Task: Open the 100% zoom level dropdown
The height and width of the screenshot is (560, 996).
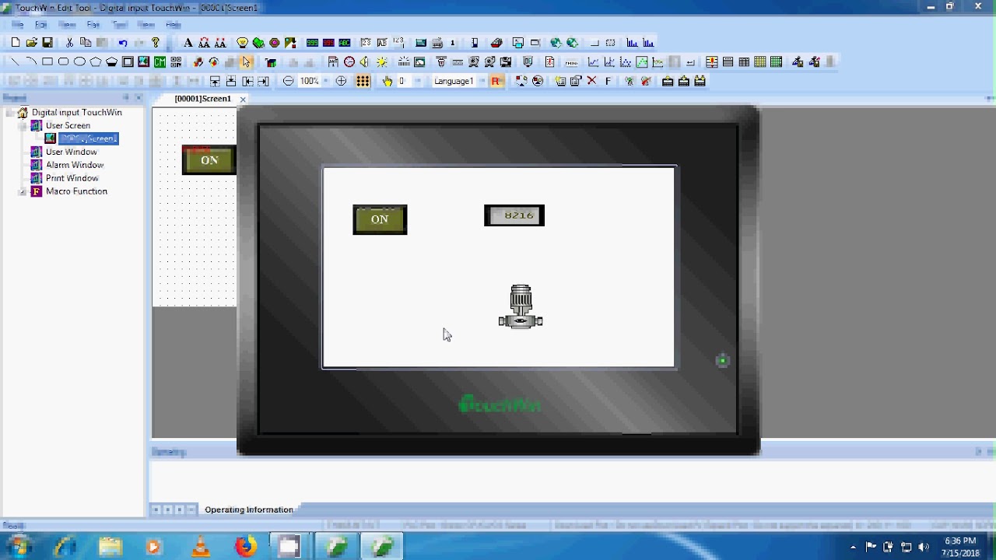Action: (326, 81)
